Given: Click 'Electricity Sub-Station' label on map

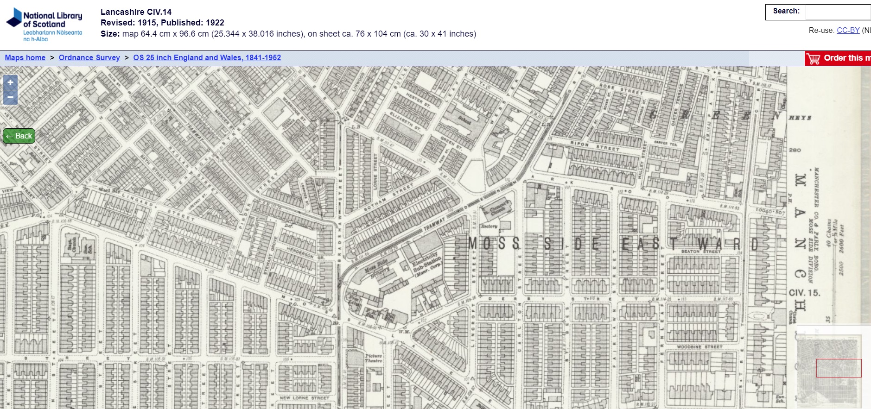Looking at the screenshot, I should (x=426, y=264).
